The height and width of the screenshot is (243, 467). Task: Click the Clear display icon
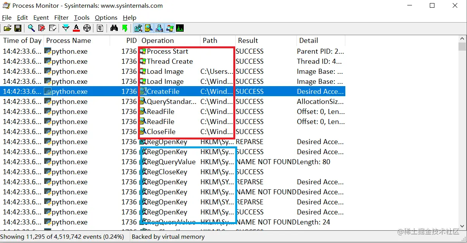53,28
